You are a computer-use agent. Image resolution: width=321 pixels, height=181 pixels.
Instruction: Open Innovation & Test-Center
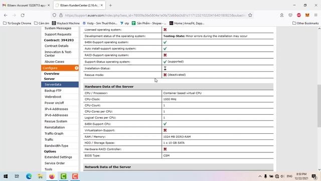[58, 54]
